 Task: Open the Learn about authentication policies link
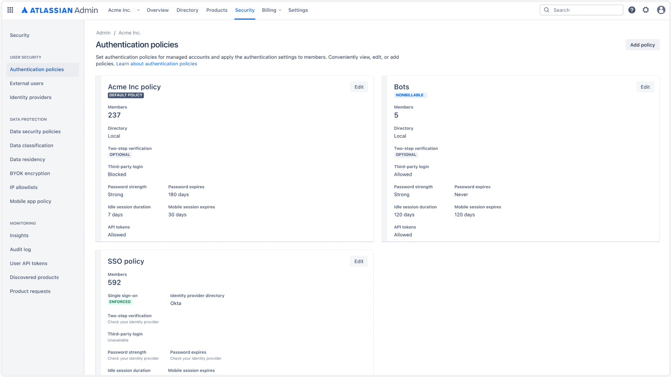coord(156,63)
